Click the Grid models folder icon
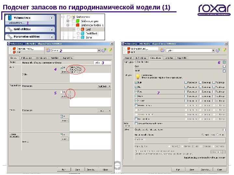 pos(73,17)
